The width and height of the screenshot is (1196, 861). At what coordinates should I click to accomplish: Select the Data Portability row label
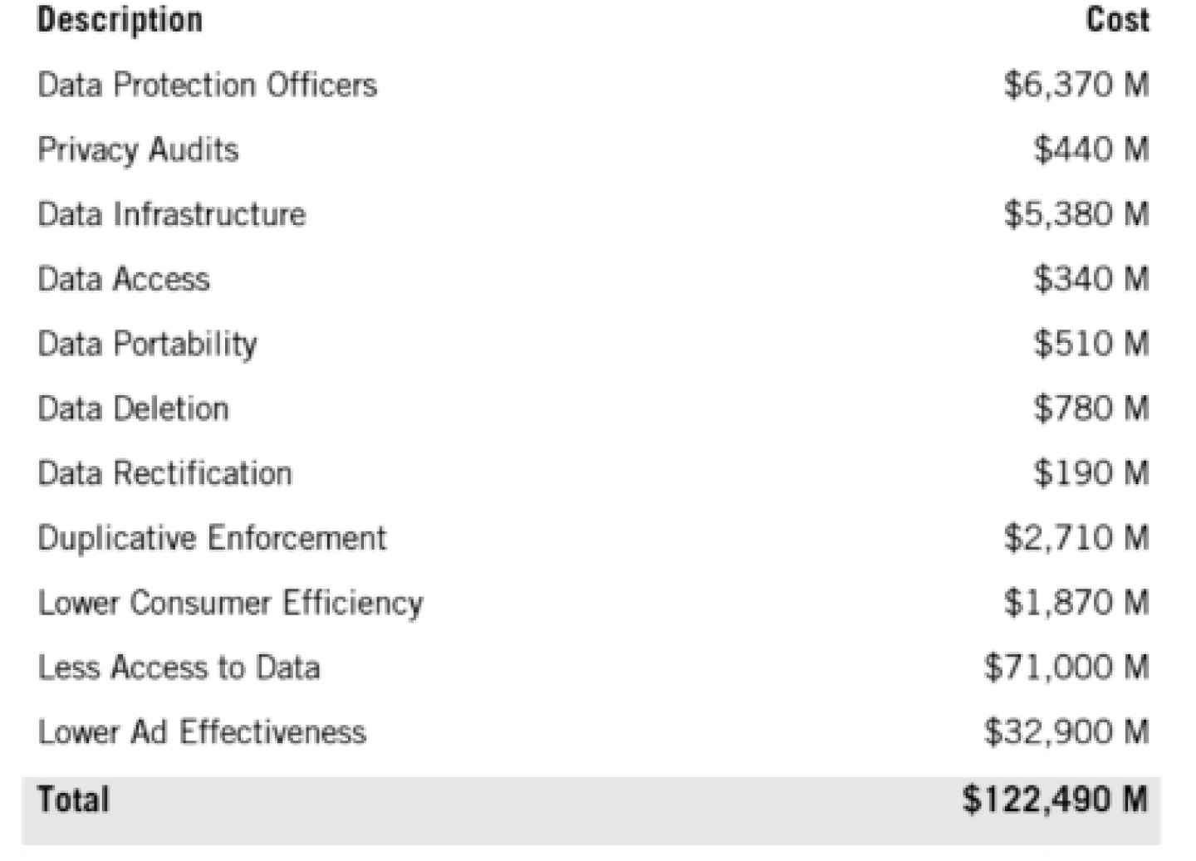(148, 345)
